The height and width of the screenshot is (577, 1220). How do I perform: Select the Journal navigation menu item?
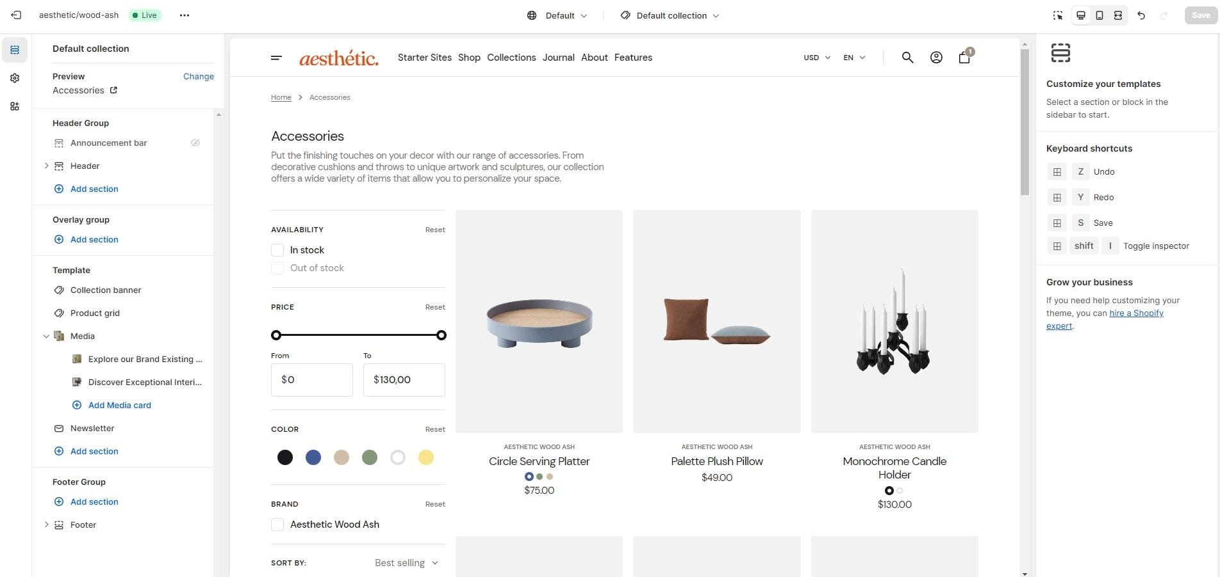558,58
